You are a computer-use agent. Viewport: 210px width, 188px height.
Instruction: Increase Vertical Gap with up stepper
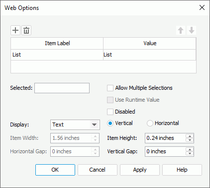pyautogui.click(x=190, y=150)
